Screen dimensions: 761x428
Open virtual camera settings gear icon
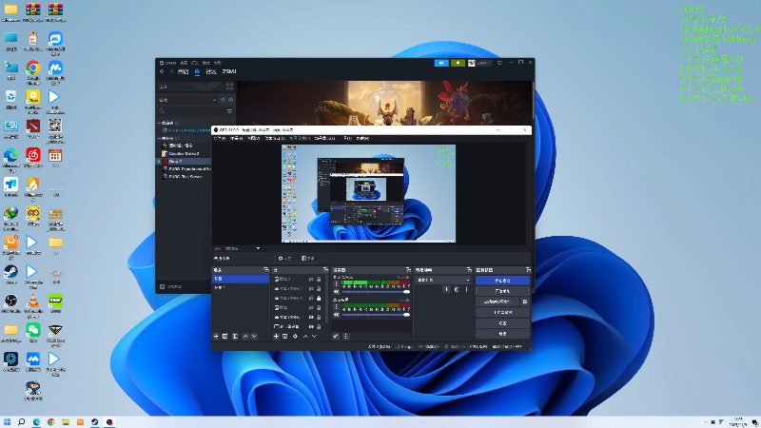(525, 302)
